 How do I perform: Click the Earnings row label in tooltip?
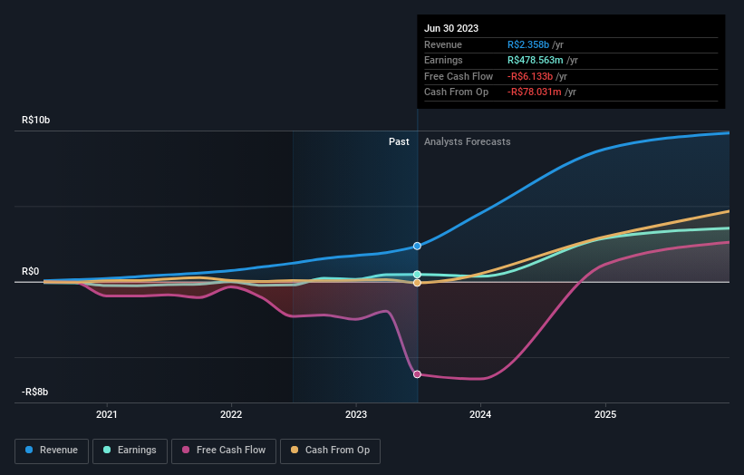tap(443, 60)
